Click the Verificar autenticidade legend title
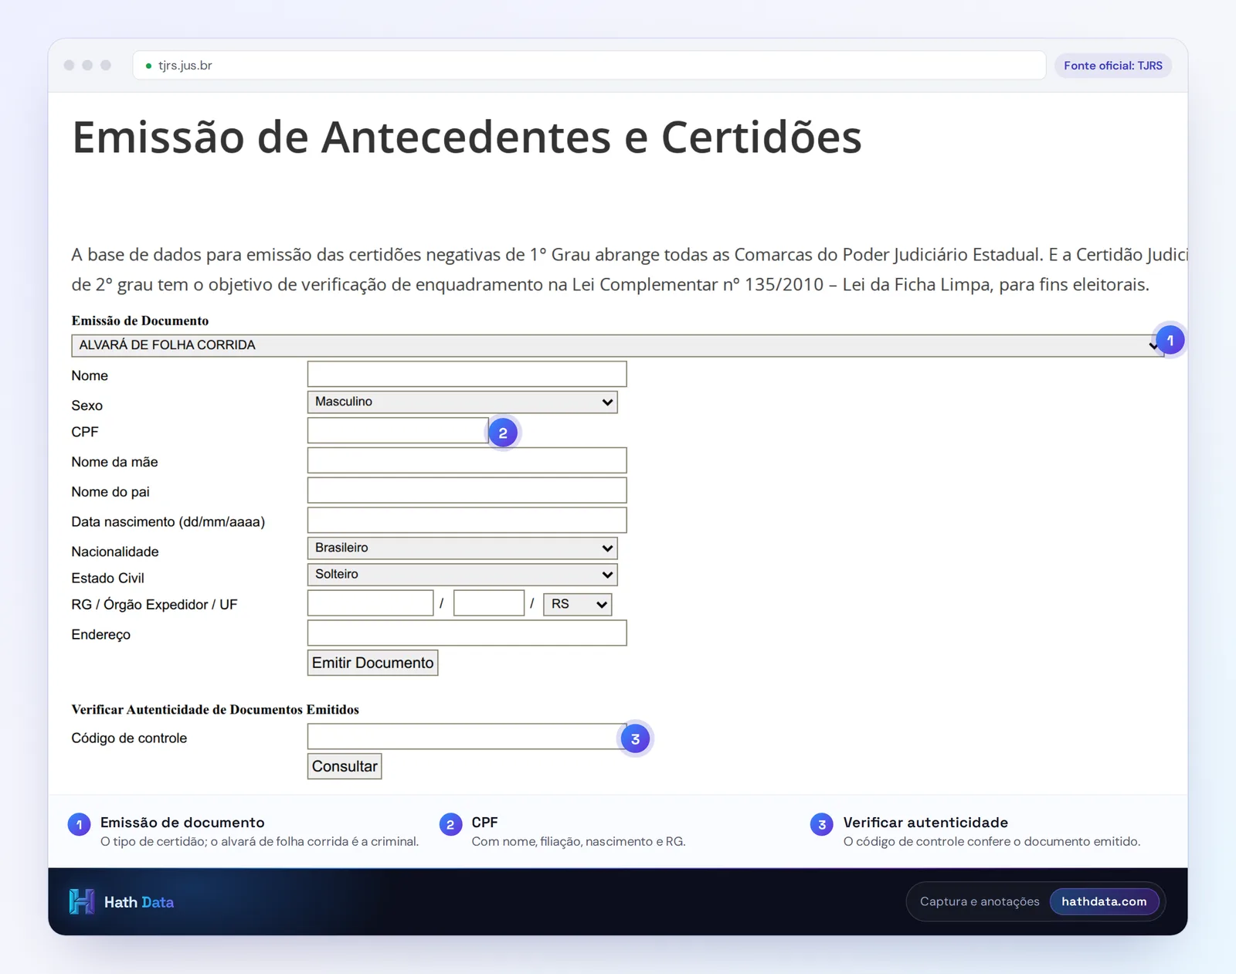1236x974 pixels. coord(925,823)
